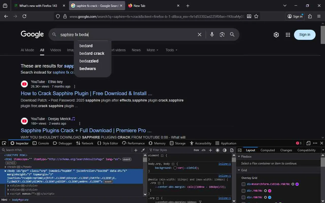Image resolution: width=325 pixels, height=203 pixels.
Task: Enable overlay grid for div#searchform.CvDJxb.YNk70c
Action: pyautogui.click(x=243, y=184)
